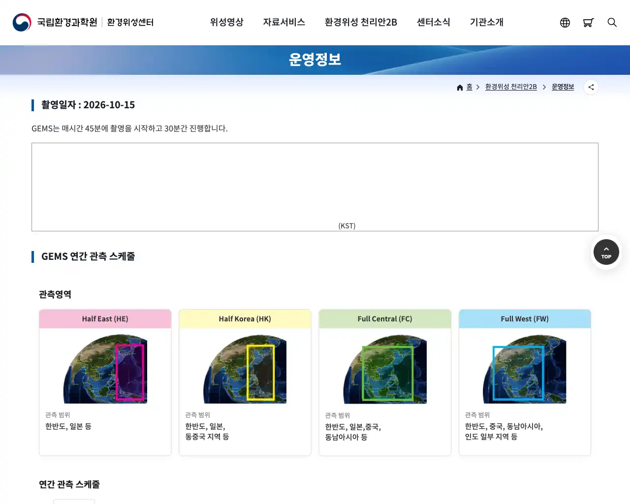Follow the 운영정보 breadcrumb link
The image size is (630, 504).
click(x=563, y=87)
